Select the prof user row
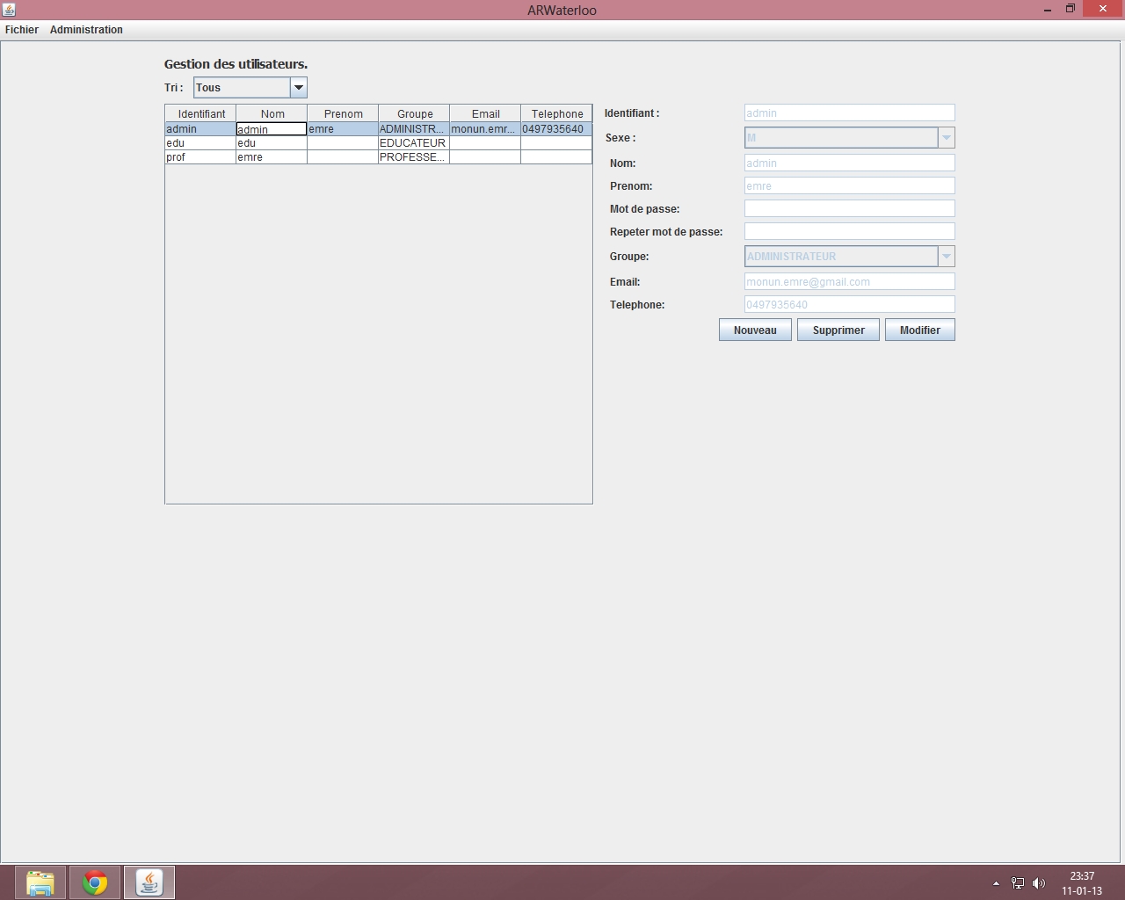Viewport: 1125px width, 900px height. pyautogui.click(x=200, y=157)
